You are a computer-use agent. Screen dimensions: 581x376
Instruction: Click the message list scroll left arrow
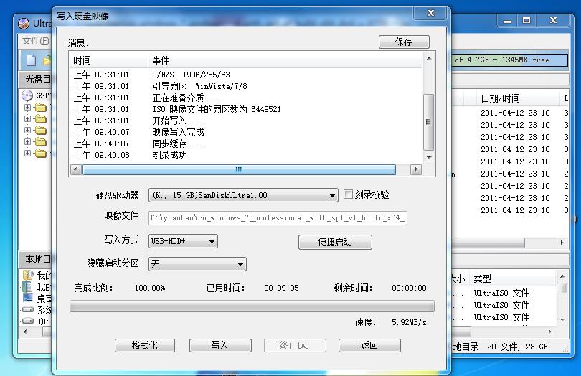[x=75, y=170]
